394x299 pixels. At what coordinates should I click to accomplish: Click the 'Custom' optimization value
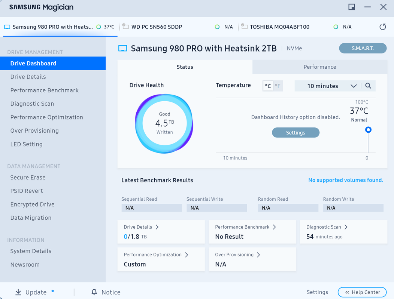pyautogui.click(x=135, y=264)
